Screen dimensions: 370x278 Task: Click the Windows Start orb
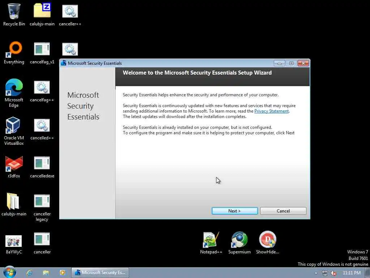click(9, 272)
